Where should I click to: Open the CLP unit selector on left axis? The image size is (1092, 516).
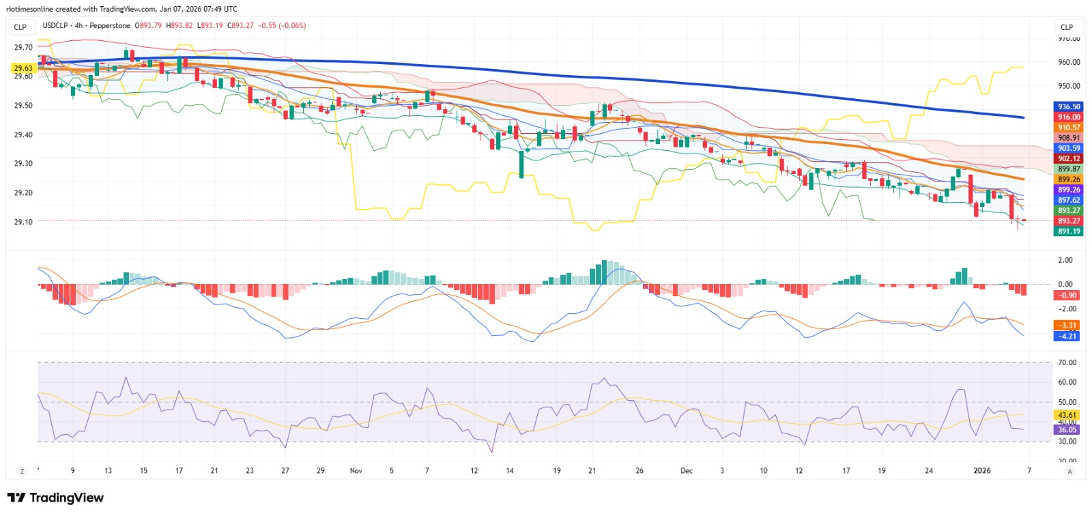20,27
